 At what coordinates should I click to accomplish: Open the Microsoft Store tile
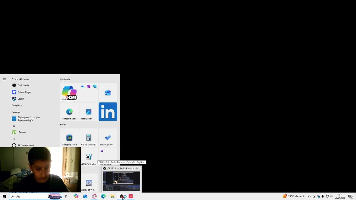pyautogui.click(x=69, y=138)
